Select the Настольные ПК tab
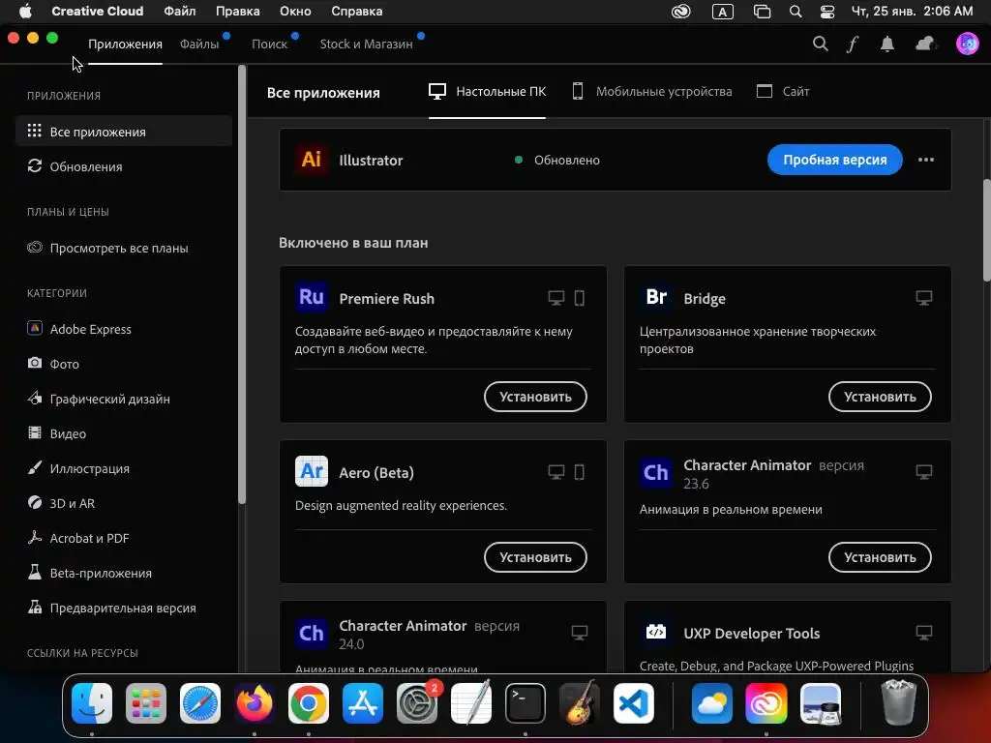The width and height of the screenshot is (991, 743). coord(488,92)
